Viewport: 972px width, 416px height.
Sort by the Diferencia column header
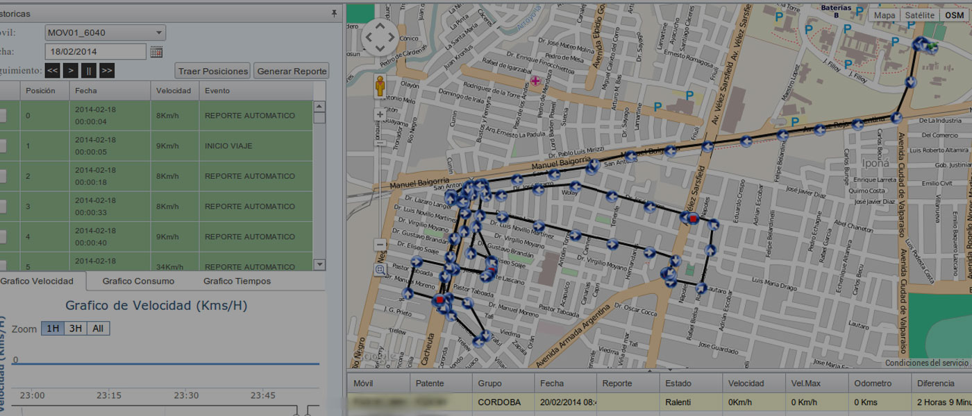point(941,383)
